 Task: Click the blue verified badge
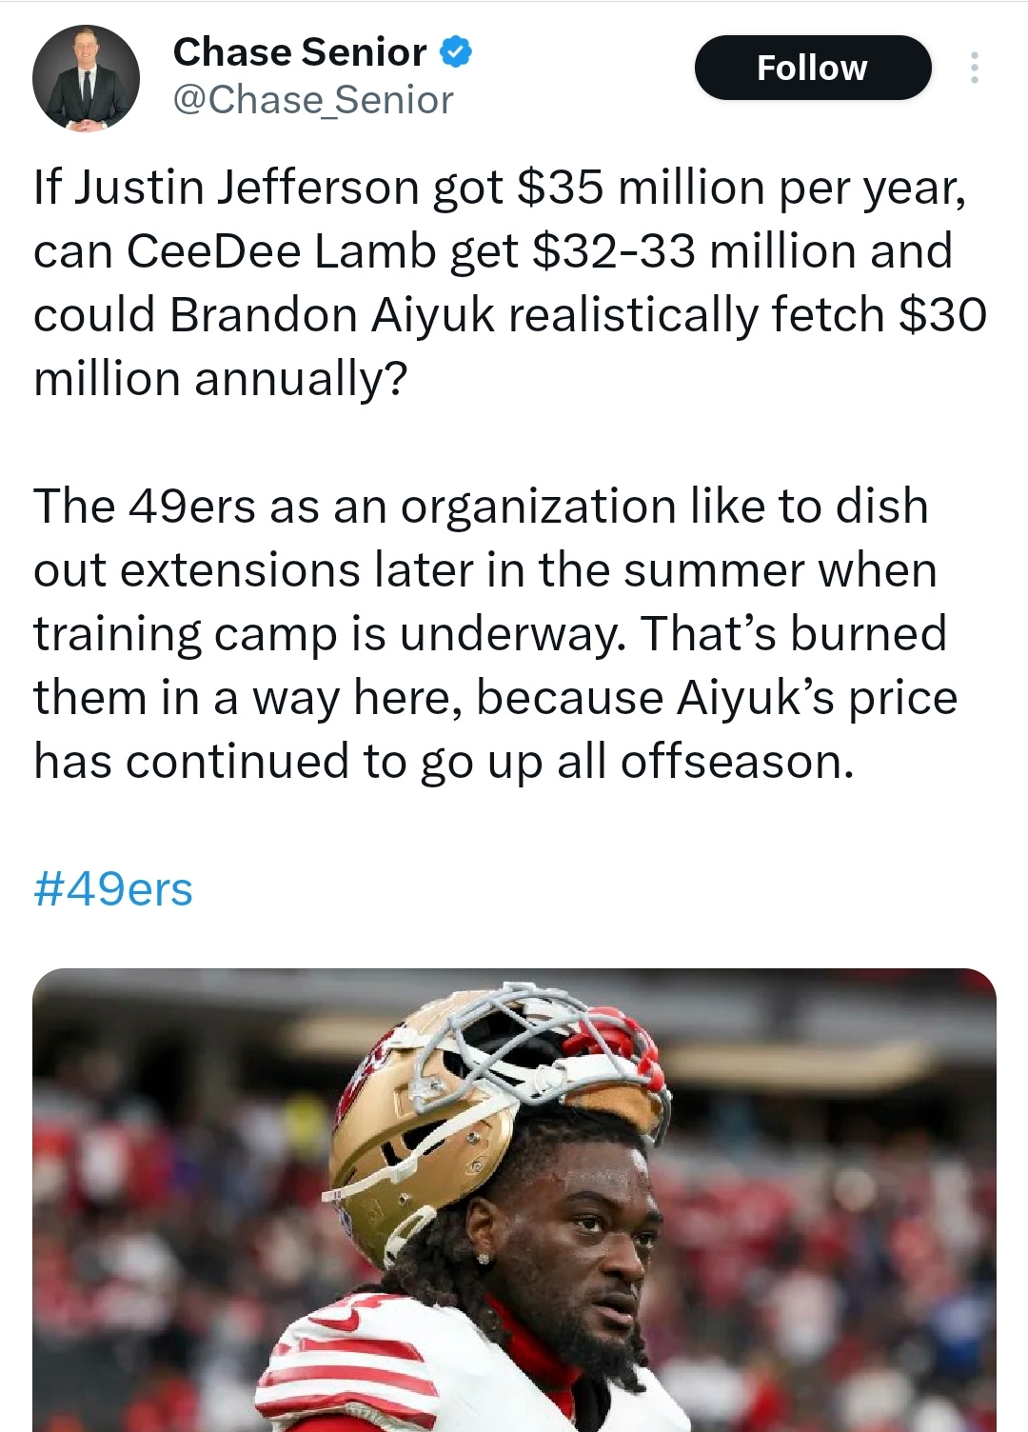tap(456, 51)
